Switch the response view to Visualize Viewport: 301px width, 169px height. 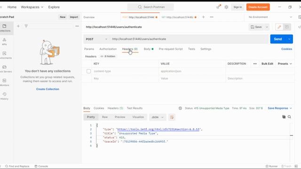[x=138, y=117]
